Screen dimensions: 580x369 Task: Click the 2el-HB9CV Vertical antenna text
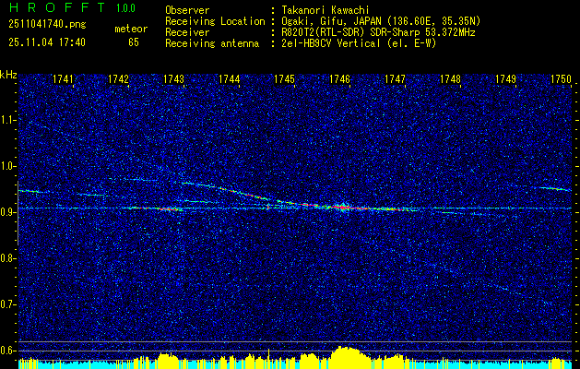coord(359,43)
